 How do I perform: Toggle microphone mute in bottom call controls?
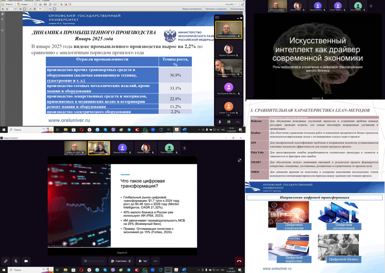(x=16, y=261)
